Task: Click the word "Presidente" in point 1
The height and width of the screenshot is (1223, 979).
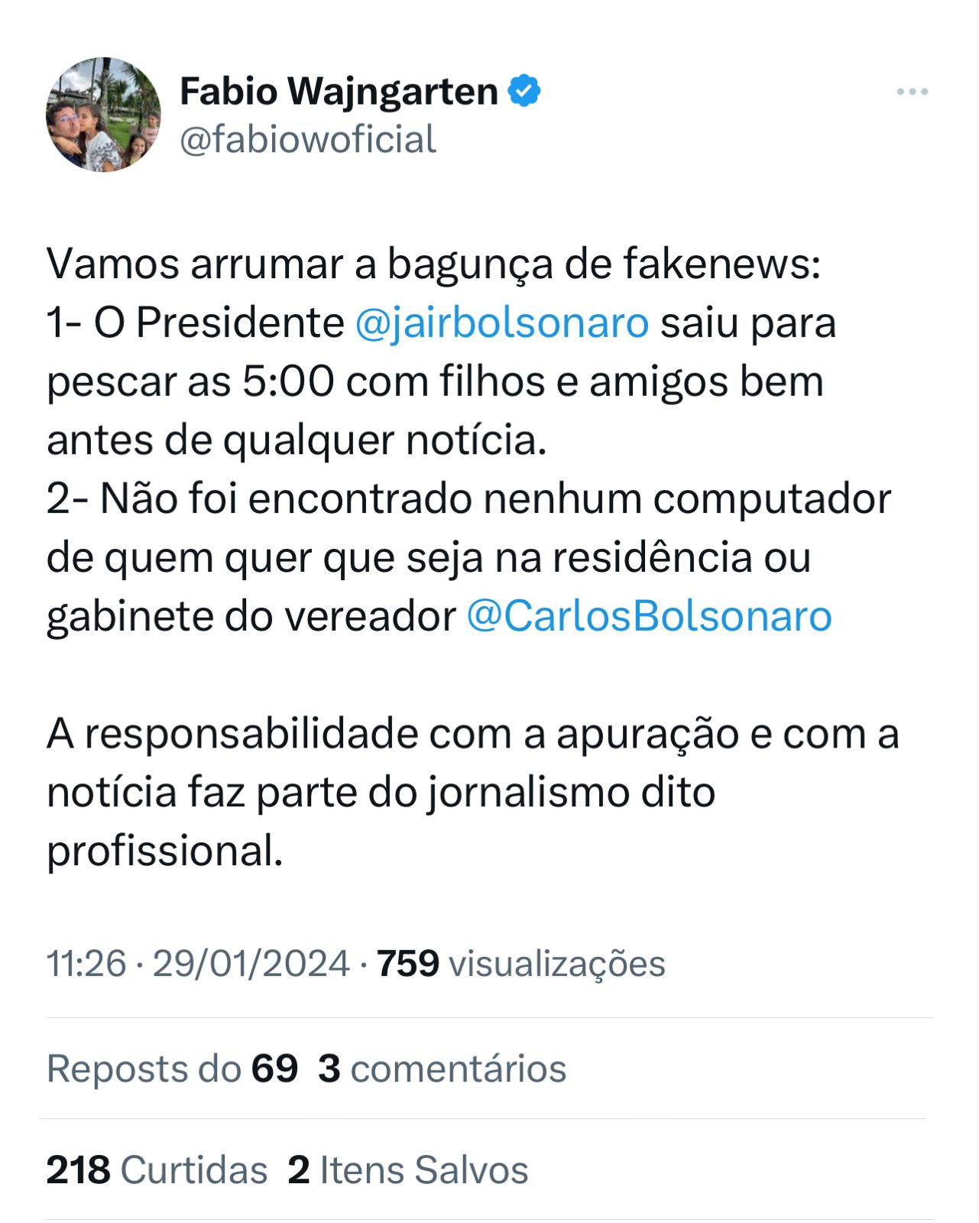Action: pos(240,323)
